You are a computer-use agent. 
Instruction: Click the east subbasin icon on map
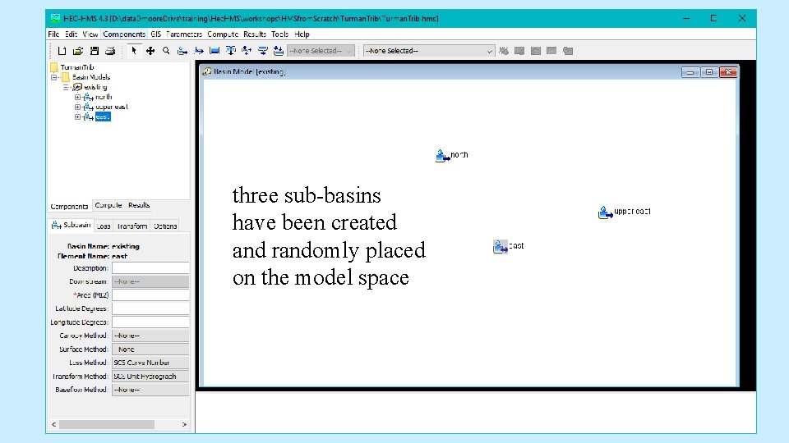coord(501,247)
